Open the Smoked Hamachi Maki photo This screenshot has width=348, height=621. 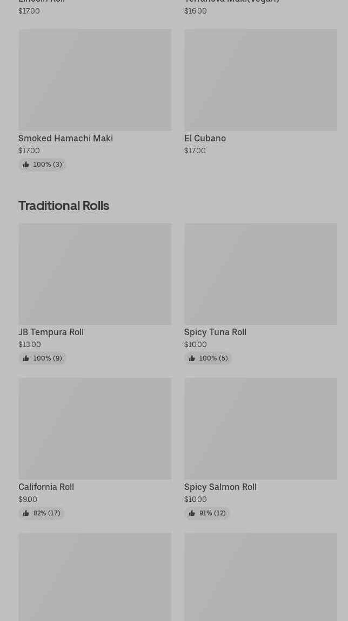click(x=95, y=80)
